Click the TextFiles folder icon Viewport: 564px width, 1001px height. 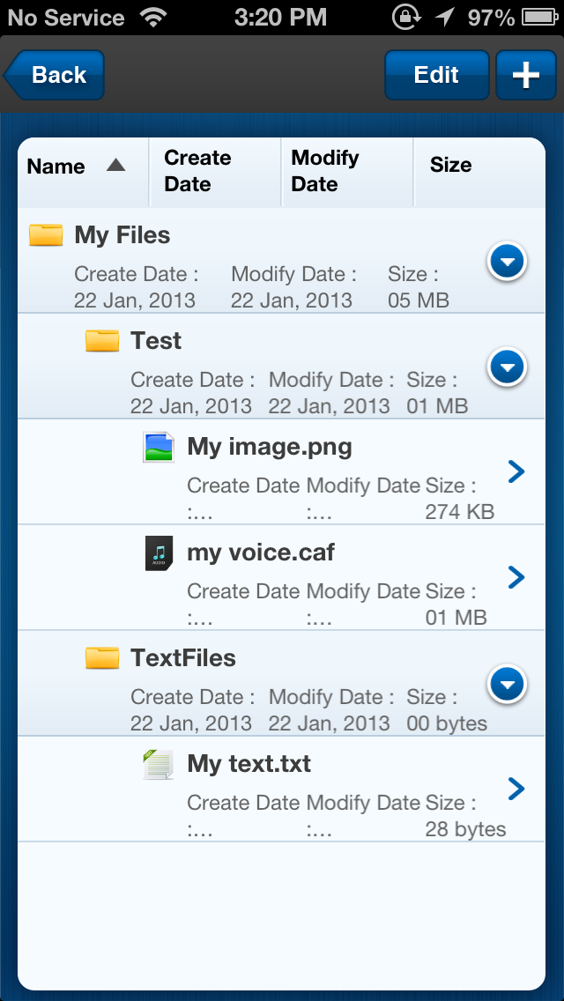coord(102,657)
